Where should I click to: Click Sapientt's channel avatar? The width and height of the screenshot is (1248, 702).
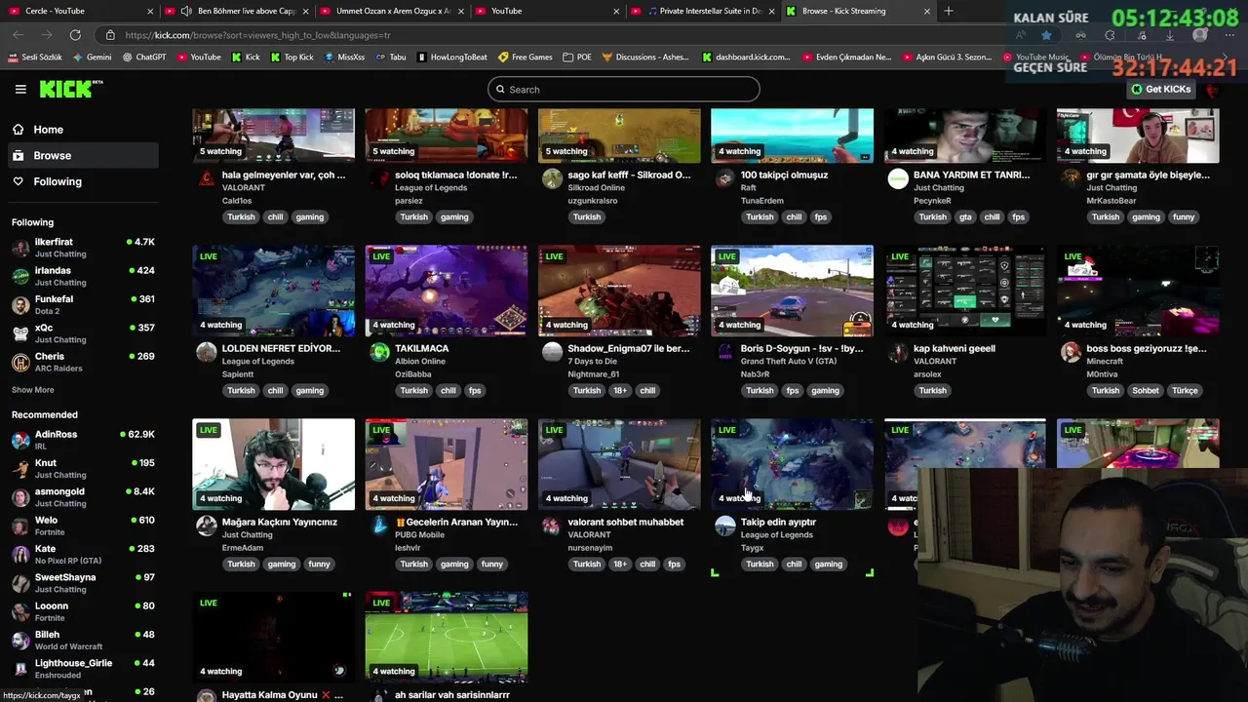(207, 352)
